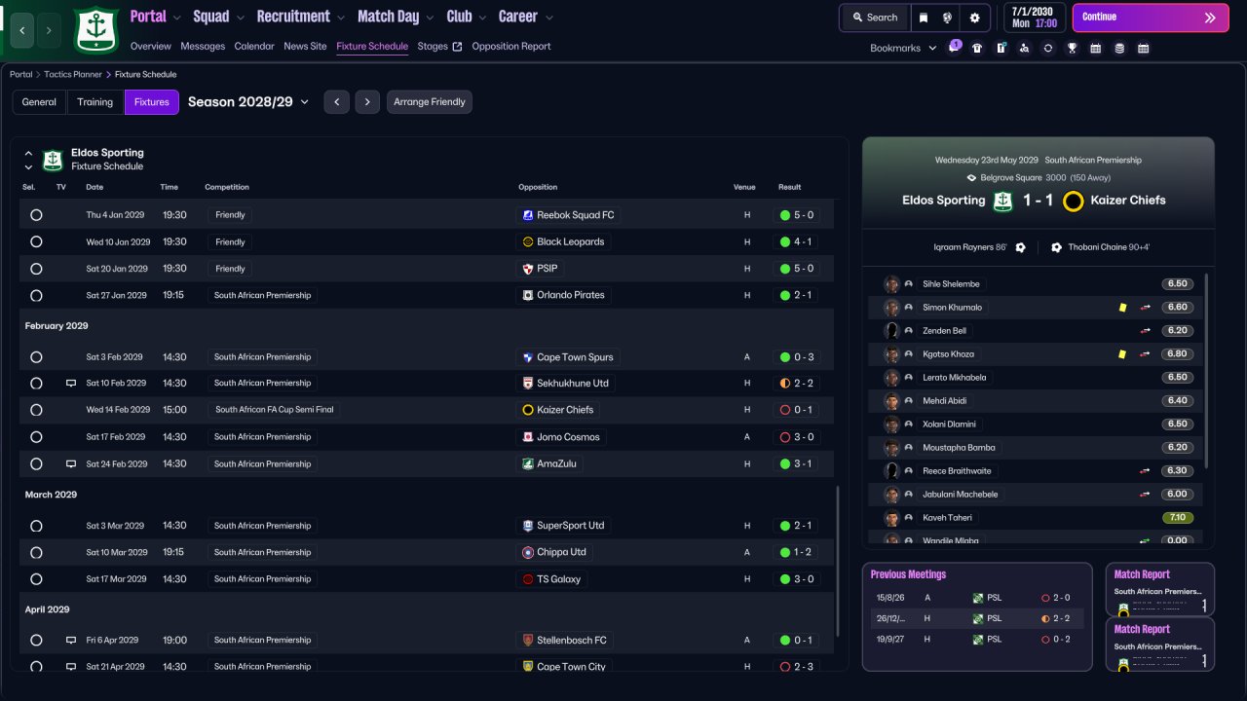Click the scouting people-search icon in bookmarks bar
This screenshot has height=701, width=1247.
[x=1024, y=48]
